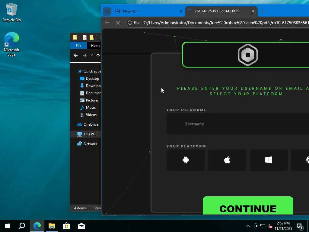This screenshot has width=309, height=232.
Task: Click the address bar URL text
Action: point(226,23)
